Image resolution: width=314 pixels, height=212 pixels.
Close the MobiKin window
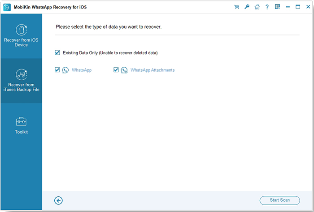tap(308, 7)
